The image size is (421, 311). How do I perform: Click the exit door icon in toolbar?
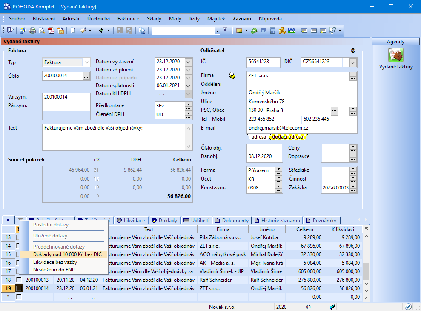click(x=10, y=30)
